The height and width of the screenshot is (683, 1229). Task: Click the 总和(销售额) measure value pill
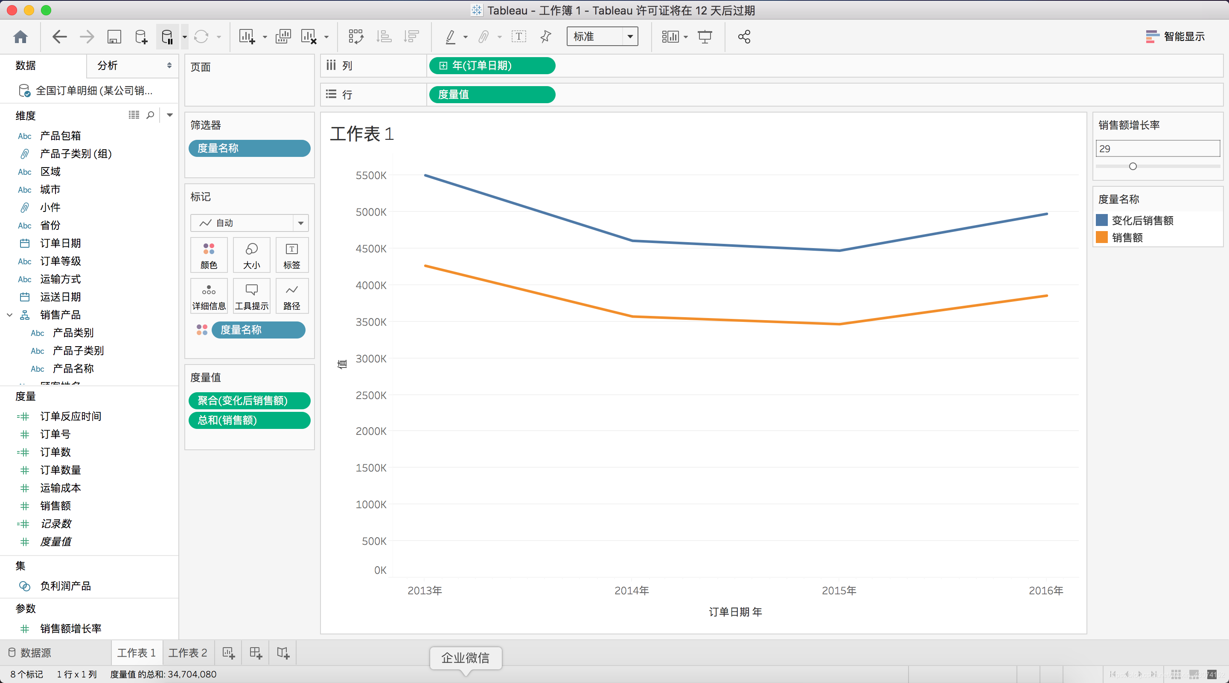click(249, 420)
